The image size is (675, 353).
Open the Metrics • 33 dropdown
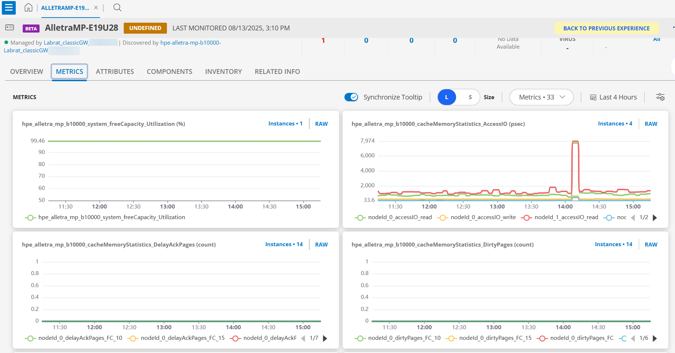(x=541, y=97)
